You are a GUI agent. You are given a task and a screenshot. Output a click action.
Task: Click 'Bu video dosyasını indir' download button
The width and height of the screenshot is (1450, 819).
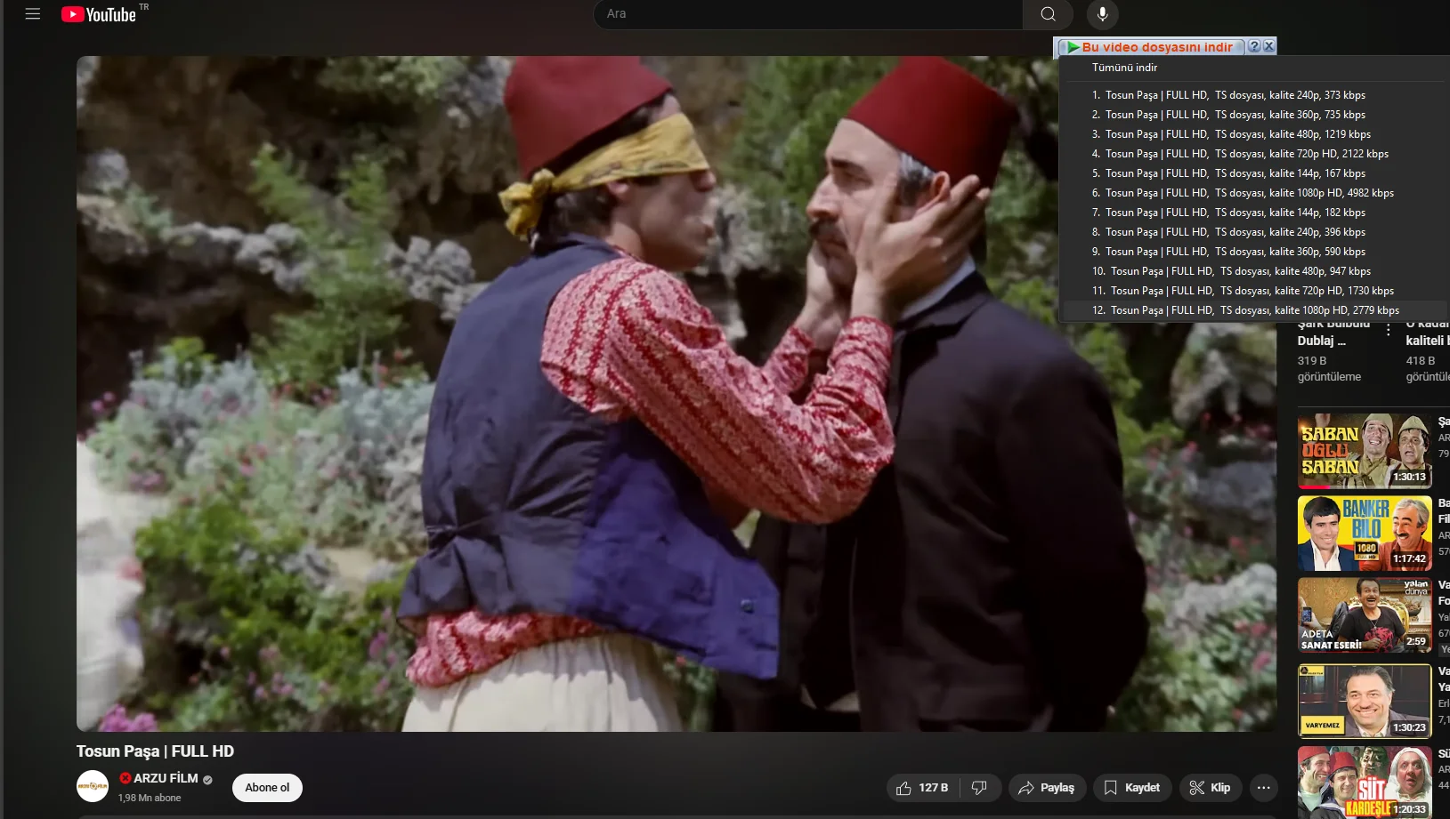(x=1150, y=47)
